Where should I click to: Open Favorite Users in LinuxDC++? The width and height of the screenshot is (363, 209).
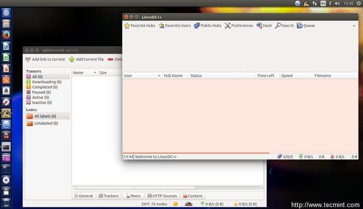pyautogui.click(x=175, y=26)
